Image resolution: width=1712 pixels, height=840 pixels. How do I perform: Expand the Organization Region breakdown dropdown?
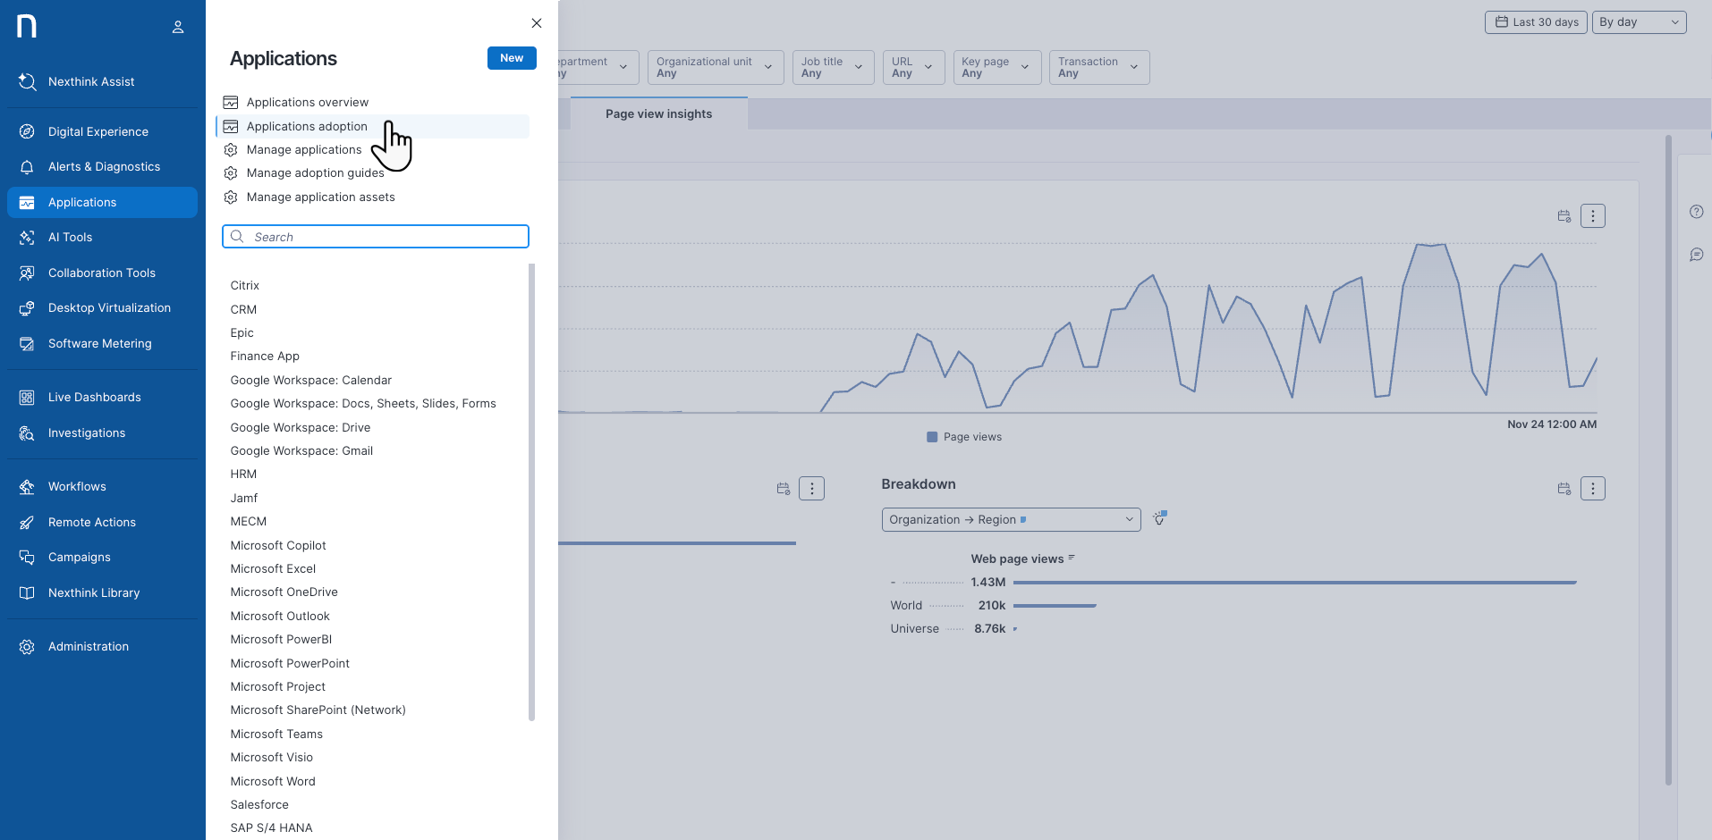[x=1011, y=520]
